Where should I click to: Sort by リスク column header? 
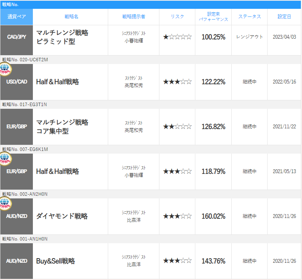point(177,16)
